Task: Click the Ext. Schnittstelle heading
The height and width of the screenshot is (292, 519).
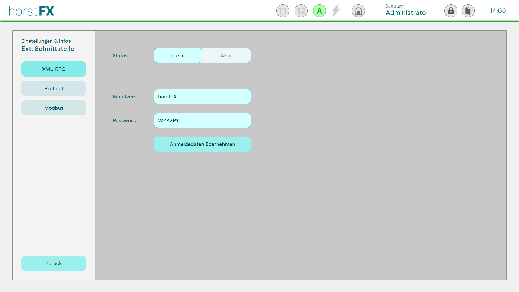Action: coord(48,49)
